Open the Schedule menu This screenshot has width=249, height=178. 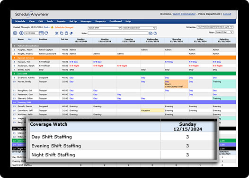pos(20,21)
